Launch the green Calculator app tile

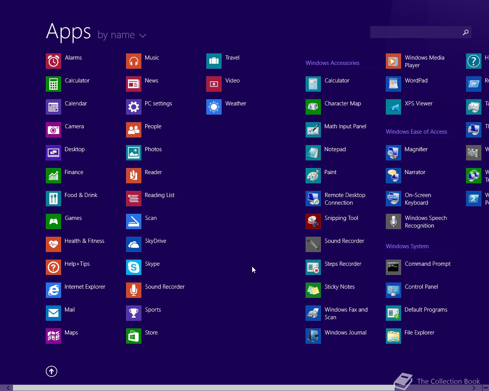[x=53, y=84]
